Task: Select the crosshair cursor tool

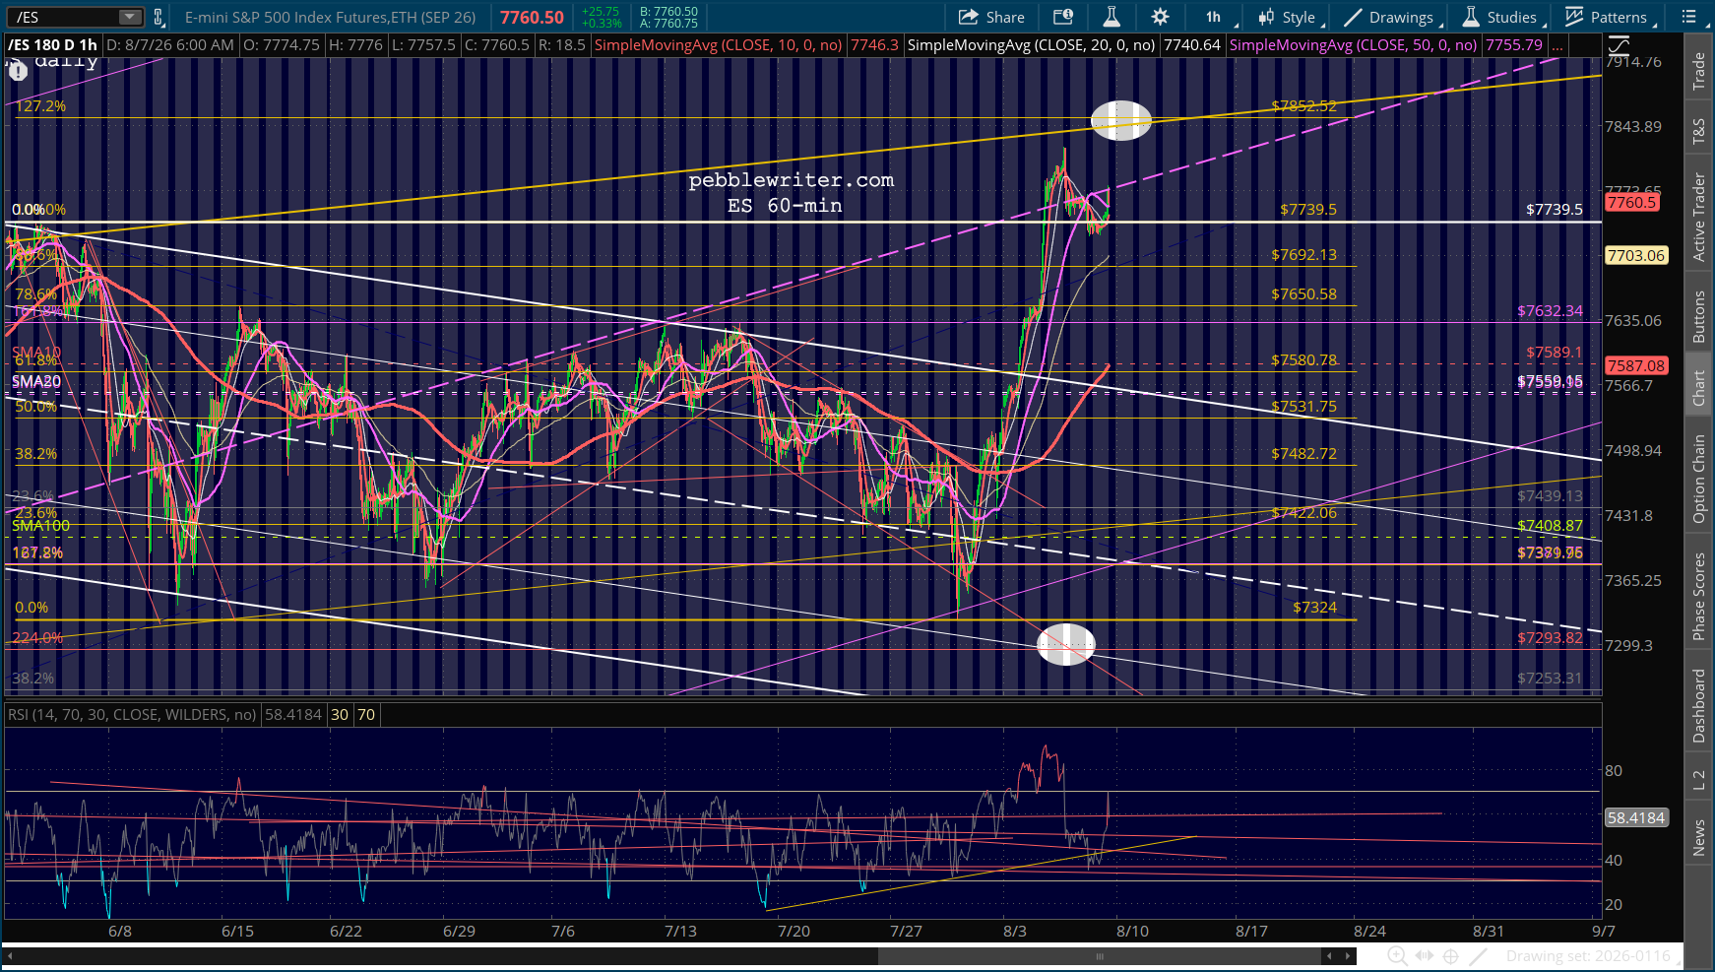Action: [x=1451, y=956]
